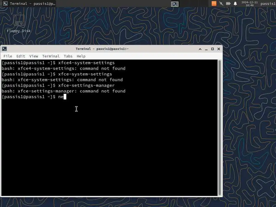
Task: Minimize the terminal window
Action: [206, 49]
